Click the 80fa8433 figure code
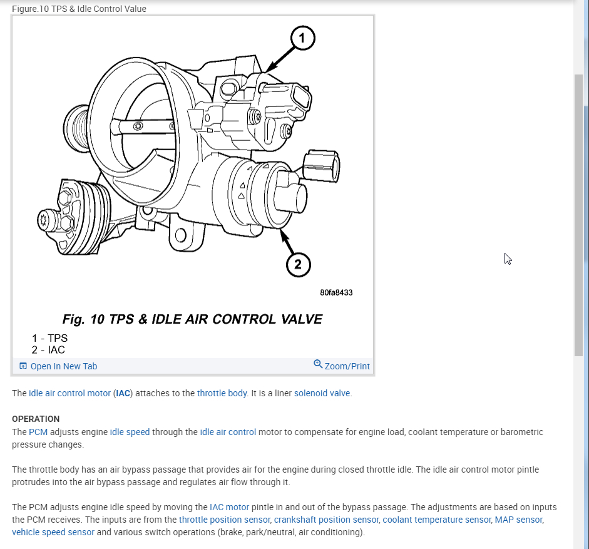The width and height of the screenshot is (589, 549). click(336, 292)
